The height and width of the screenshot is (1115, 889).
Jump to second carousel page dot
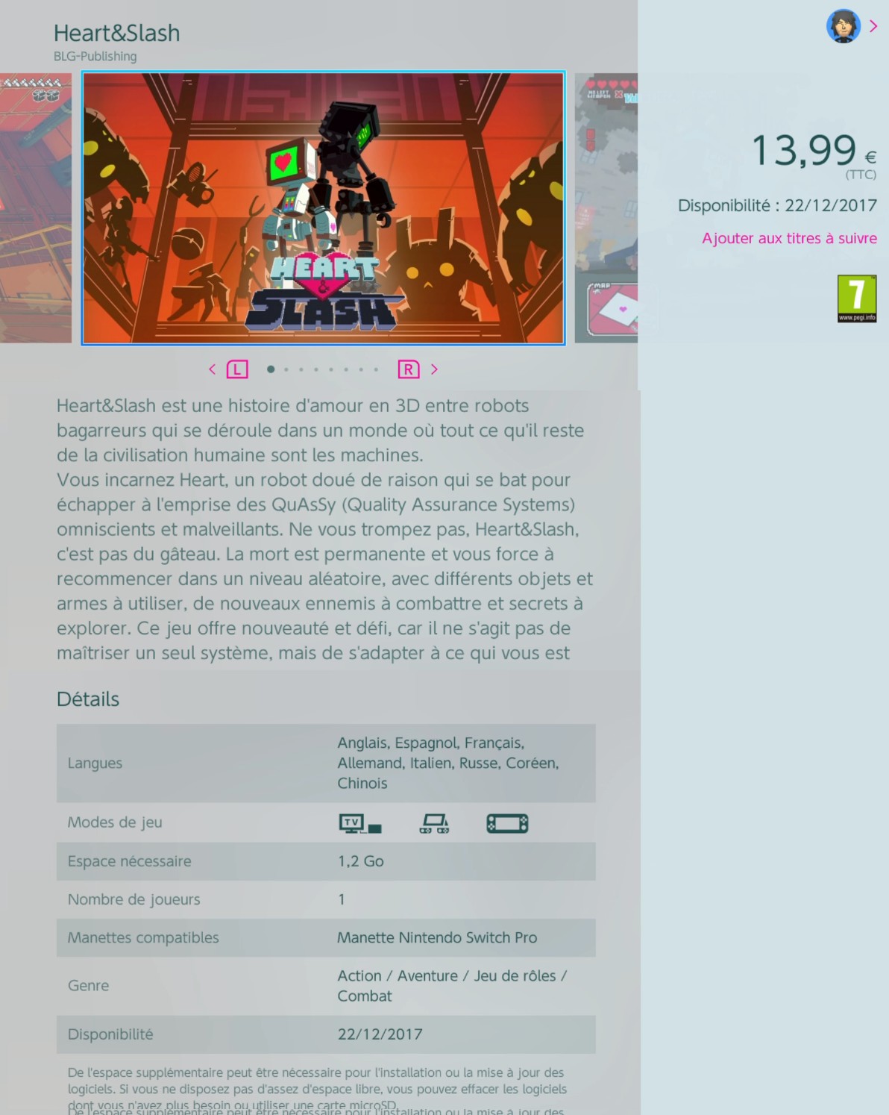coord(286,369)
